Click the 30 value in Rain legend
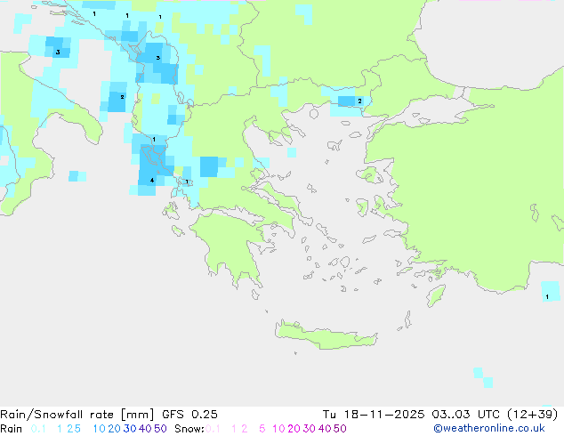The image size is (564, 436). coord(130,429)
